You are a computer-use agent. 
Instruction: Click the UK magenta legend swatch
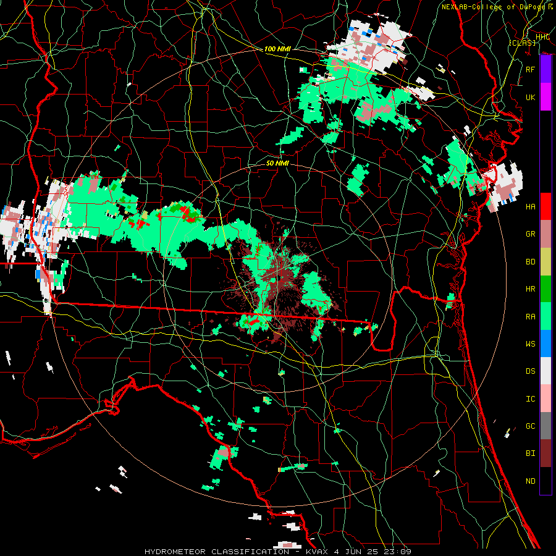(x=545, y=97)
